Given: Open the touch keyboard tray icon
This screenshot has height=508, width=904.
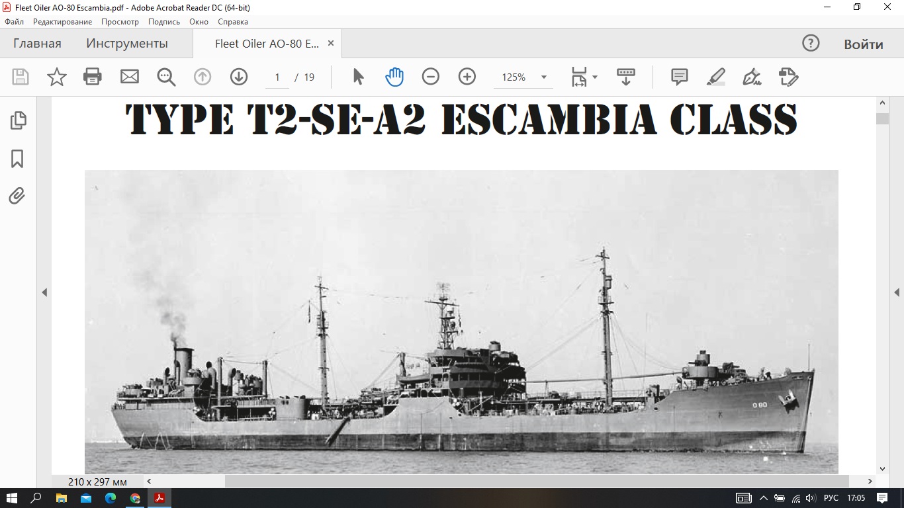Looking at the screenshot, I should 744,498.
